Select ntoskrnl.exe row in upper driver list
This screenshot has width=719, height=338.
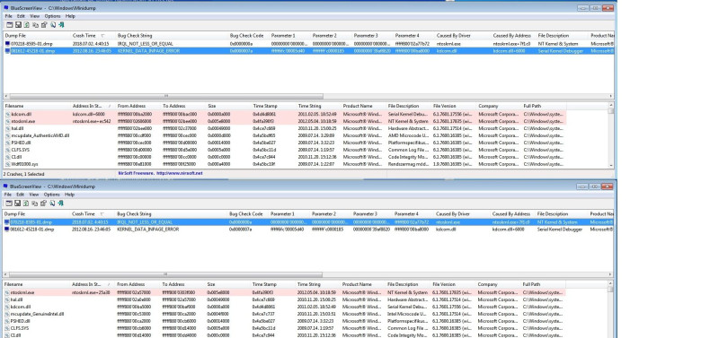(285, 121)
